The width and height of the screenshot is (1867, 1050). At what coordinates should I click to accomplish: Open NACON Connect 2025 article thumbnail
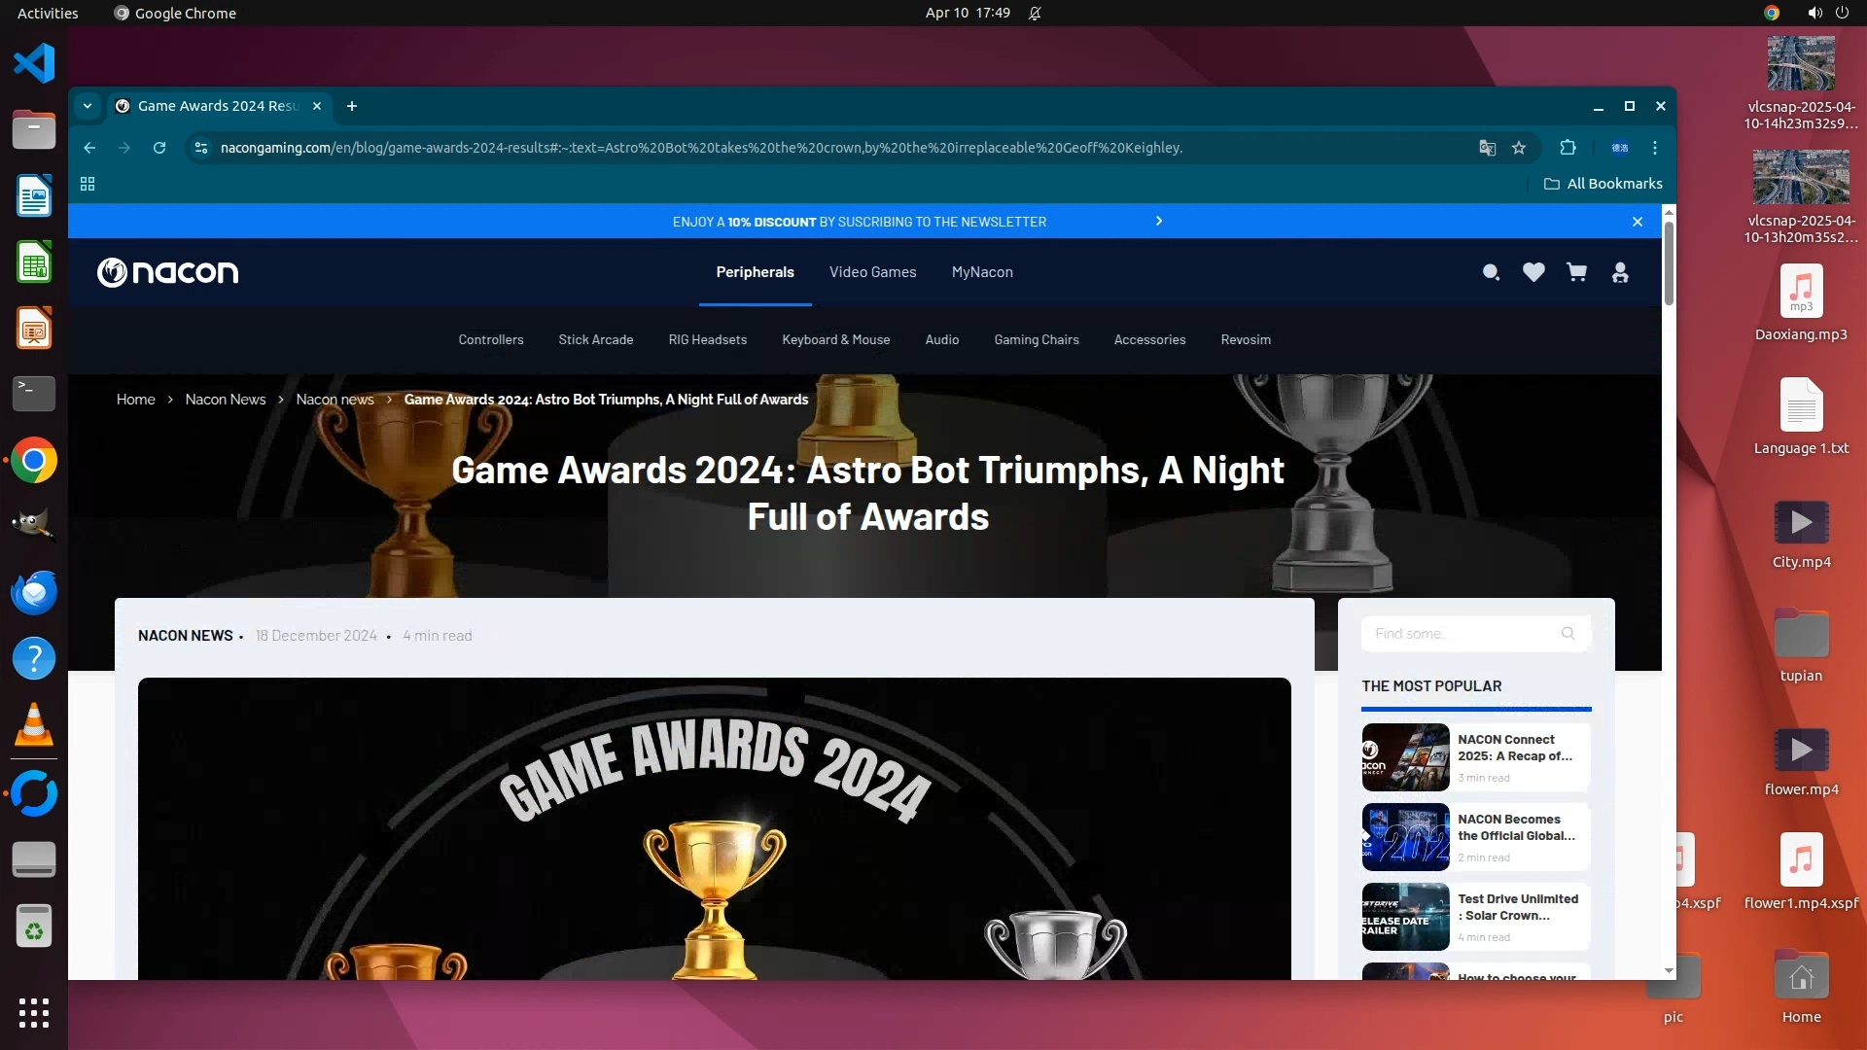pyautogui.click(x=1405, y=757)
